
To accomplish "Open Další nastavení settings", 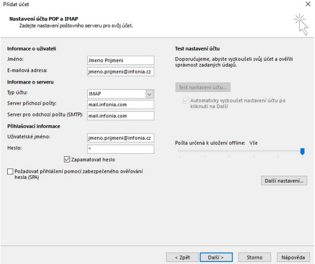I will tap(285, 181).
